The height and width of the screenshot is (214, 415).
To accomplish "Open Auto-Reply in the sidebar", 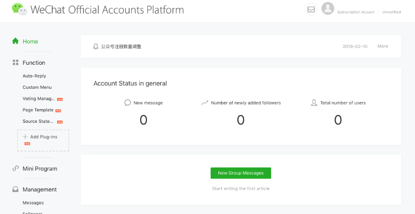I will click(x=34, y=76).
